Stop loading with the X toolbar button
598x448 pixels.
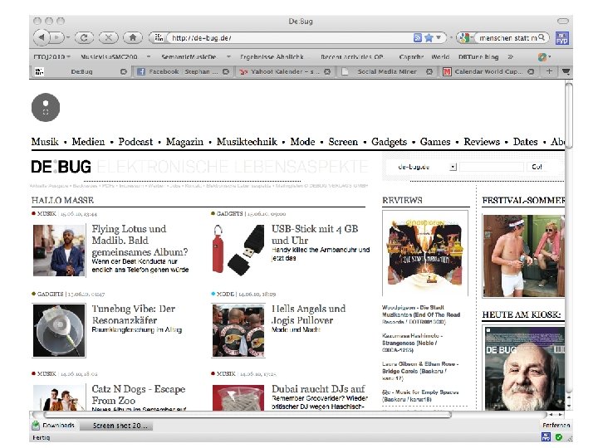(x=108, y=37)
